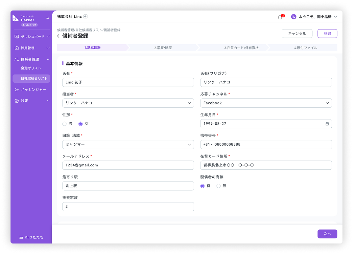Viewport: 353px width, 254px height.
Task: Click the 最寄り駅 input with 北上駅
Action: (x=128, y=186)
